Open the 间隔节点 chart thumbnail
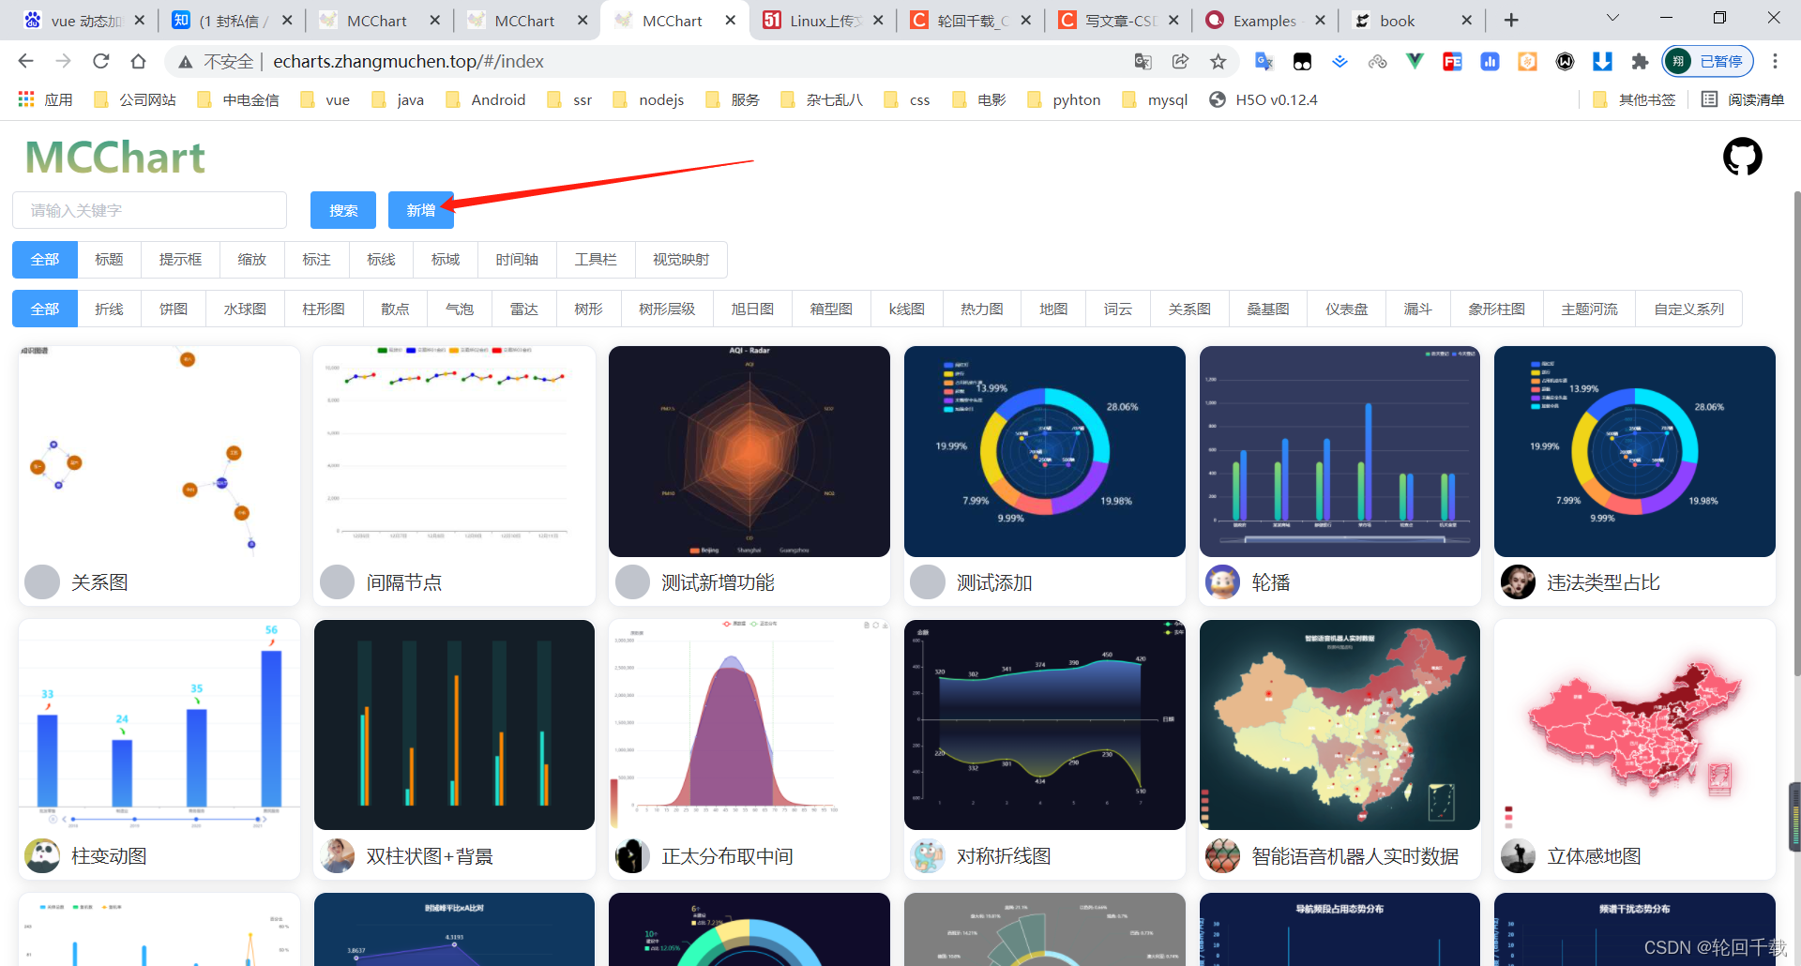 coord(454,451)
